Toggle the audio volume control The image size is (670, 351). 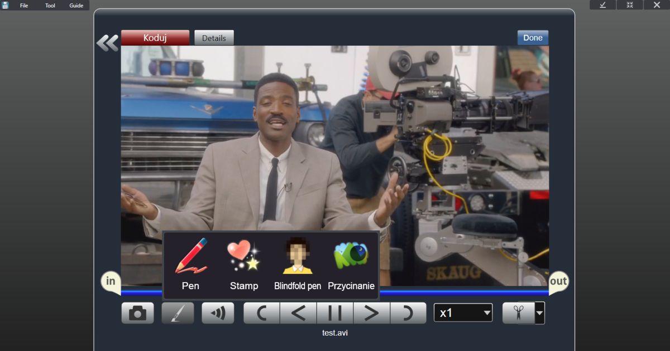[218, 313]
